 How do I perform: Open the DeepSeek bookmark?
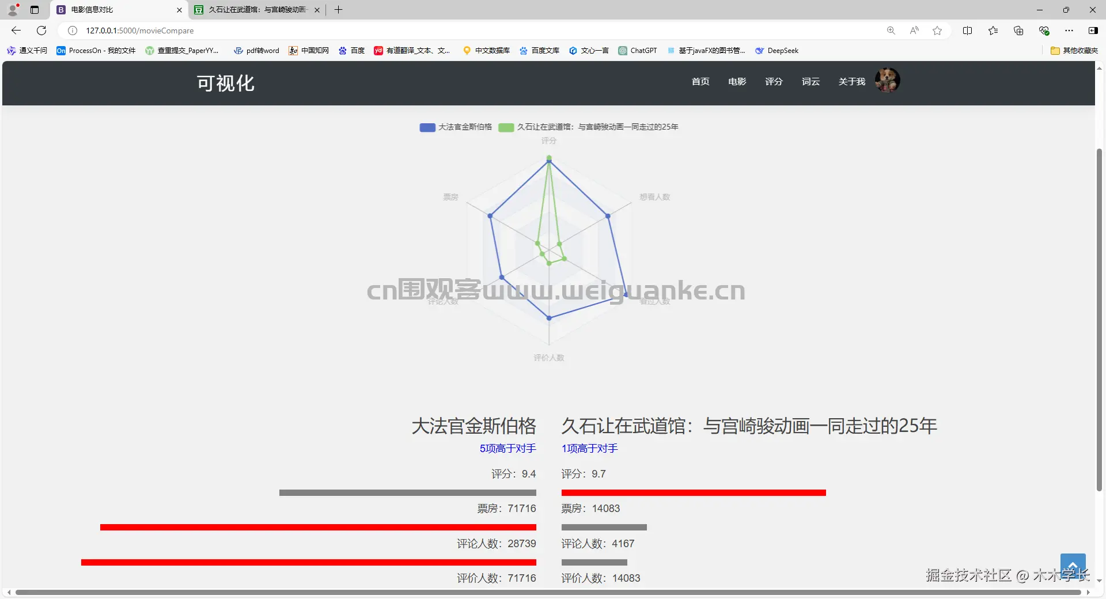[777, 51]
